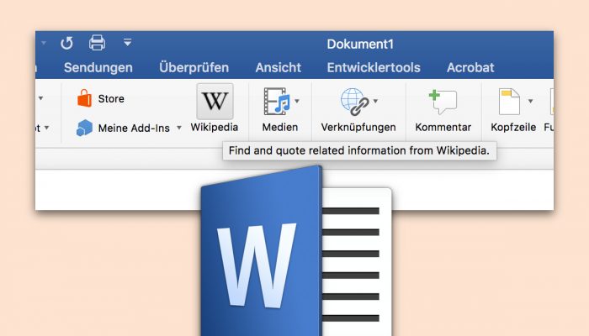
Task: Open the Customize Quick Access Toolbar arrow
Action: (128, 42)
